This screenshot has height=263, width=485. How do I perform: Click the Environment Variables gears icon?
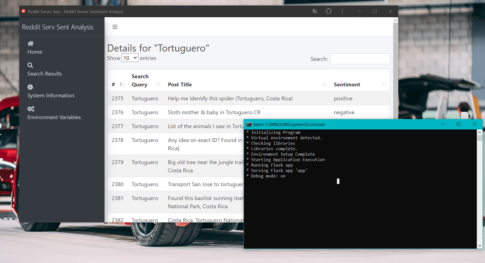(31, 109)
